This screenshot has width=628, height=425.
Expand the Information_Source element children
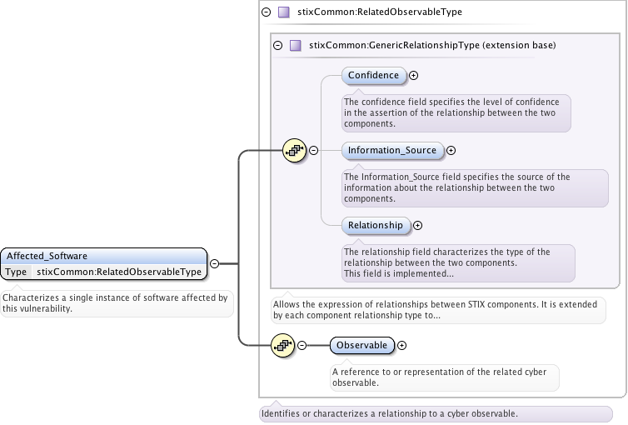coord(451,151)
